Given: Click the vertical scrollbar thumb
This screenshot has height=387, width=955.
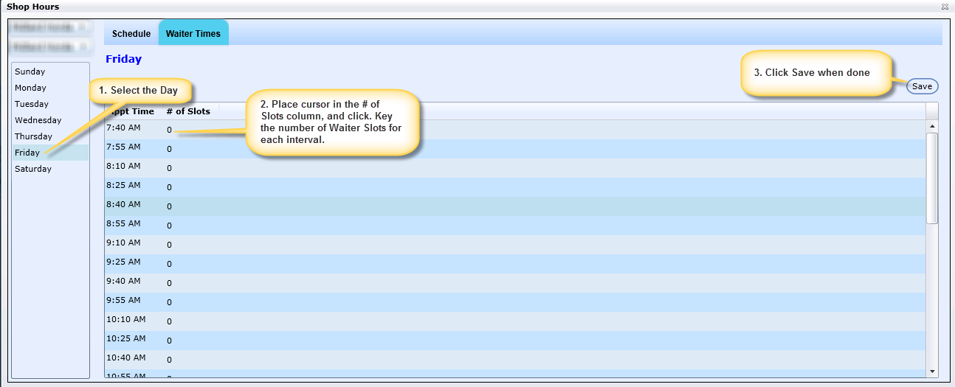Looking at the screenshot, I should (932, 177).
